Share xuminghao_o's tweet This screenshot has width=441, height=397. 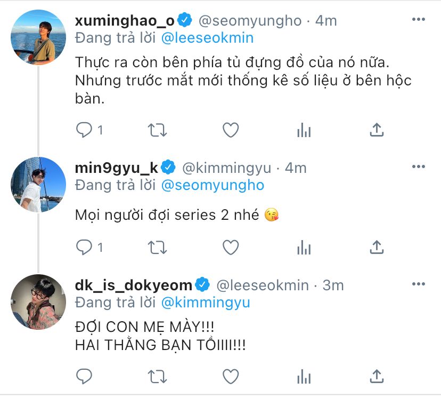(377, 130)
